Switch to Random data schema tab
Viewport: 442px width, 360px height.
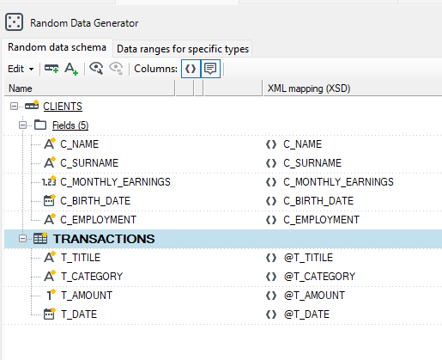click(x=57, y=47)
